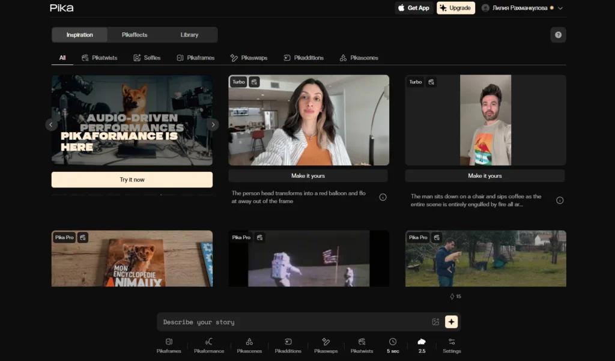Screen dimensions: 615x361
Task: Open the 2.5 model version selector
Action: [x=422, y=345]
